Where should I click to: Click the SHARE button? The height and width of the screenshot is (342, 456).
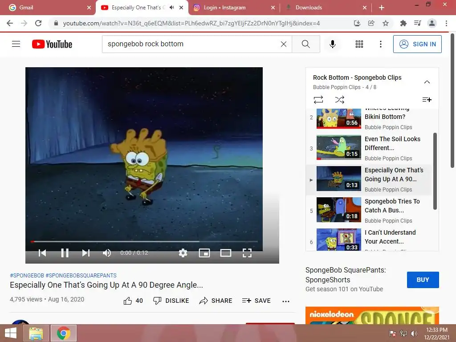216,301
